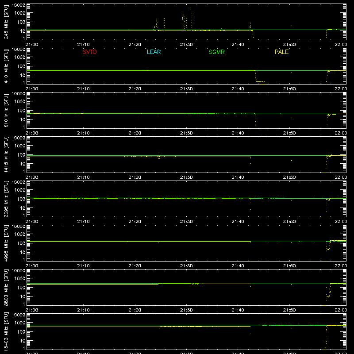Click the yellow PALE station label
This screenshot has height=354, width=354.
coord(281,52)
